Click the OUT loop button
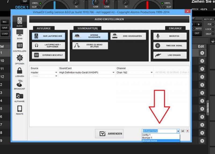Screen dimensions: 215x154 click(197, 33)
